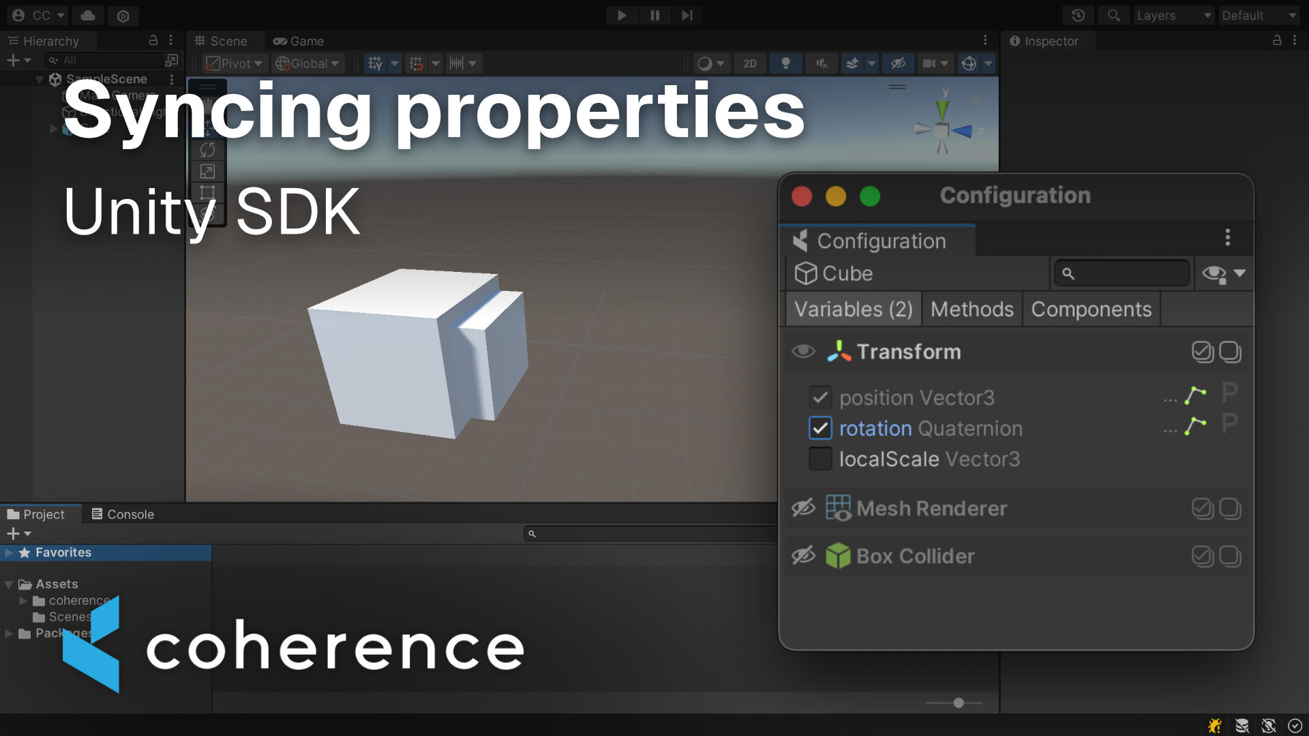The height and width of the screenshot is (736, 1309).
Task: Open the cloud services icon
Action: point(88,15)
